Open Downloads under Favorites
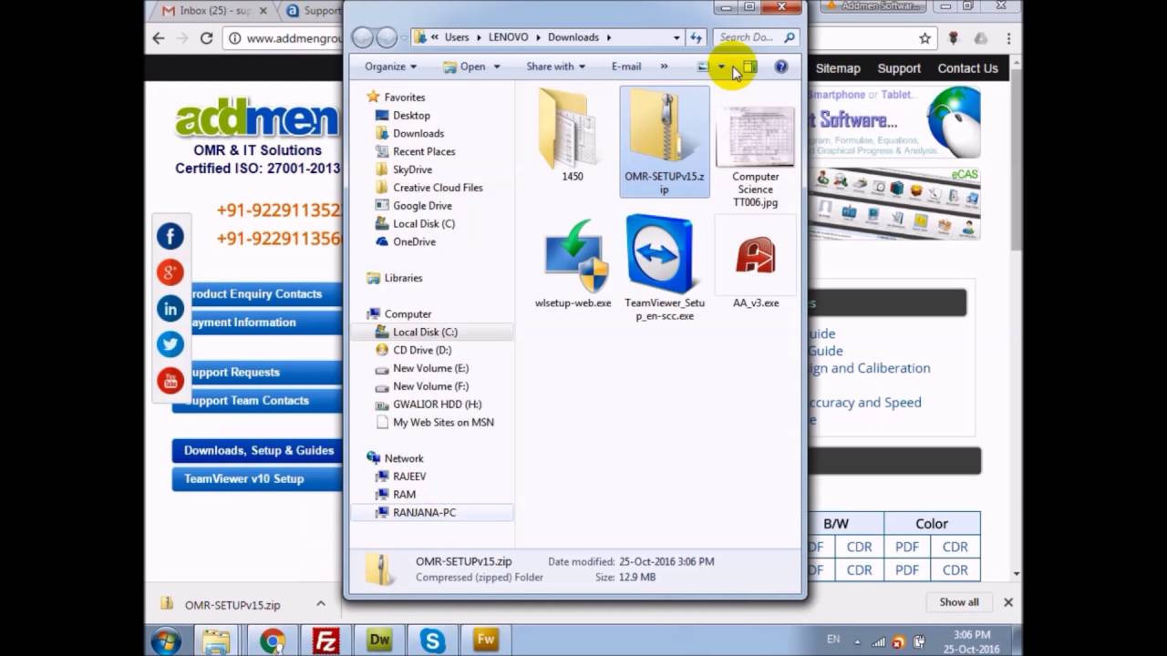This screenshot has height=656, width=1167. pyautogui.click(x=418, y=134)
